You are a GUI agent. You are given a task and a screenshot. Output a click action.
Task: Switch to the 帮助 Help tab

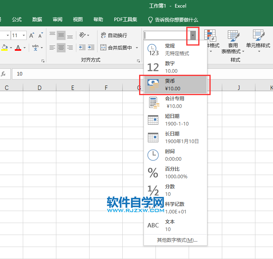click(98, 20)
